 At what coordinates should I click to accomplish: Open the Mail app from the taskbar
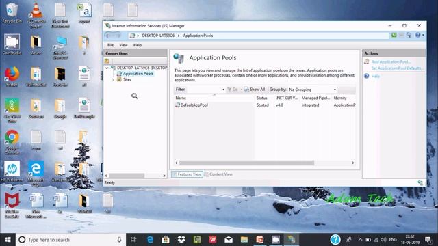point(229,240)
